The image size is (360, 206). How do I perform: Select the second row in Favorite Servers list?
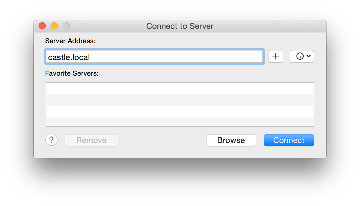click(x=180, y=100)
